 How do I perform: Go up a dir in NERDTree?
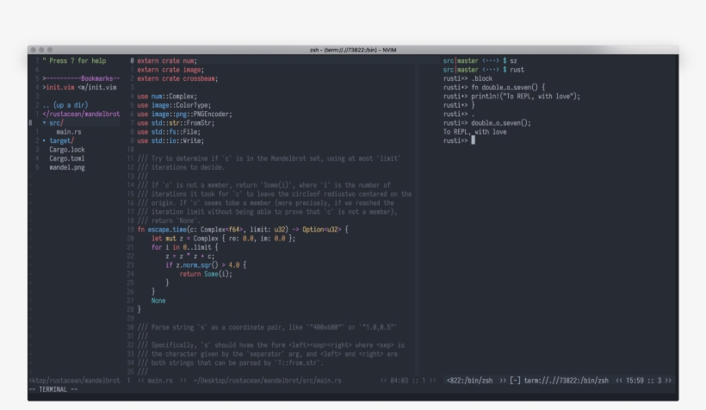point(65,105)
